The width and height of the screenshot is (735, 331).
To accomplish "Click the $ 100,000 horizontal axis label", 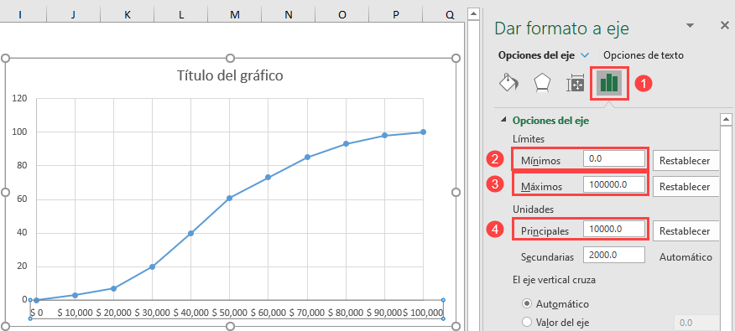I will point(423,313).
